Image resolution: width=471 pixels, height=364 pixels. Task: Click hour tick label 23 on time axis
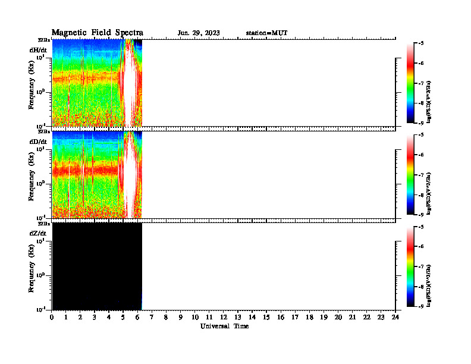point(381,317)
